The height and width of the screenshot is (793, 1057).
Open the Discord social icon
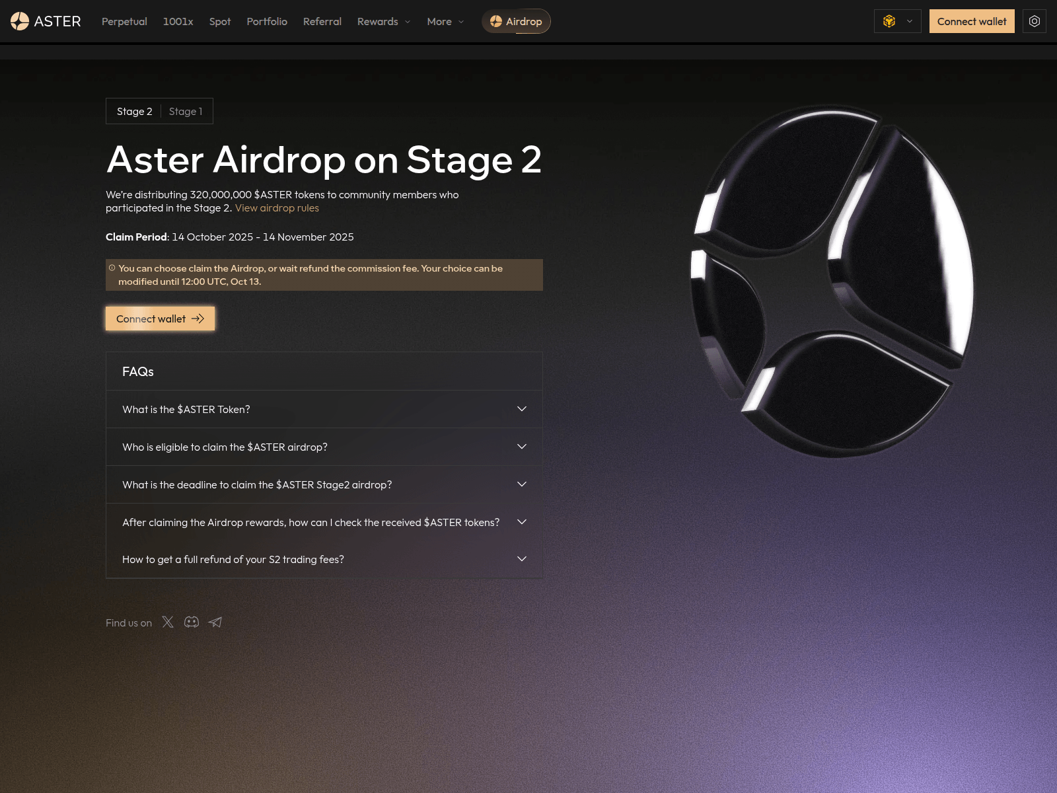[x=192, y=622]
